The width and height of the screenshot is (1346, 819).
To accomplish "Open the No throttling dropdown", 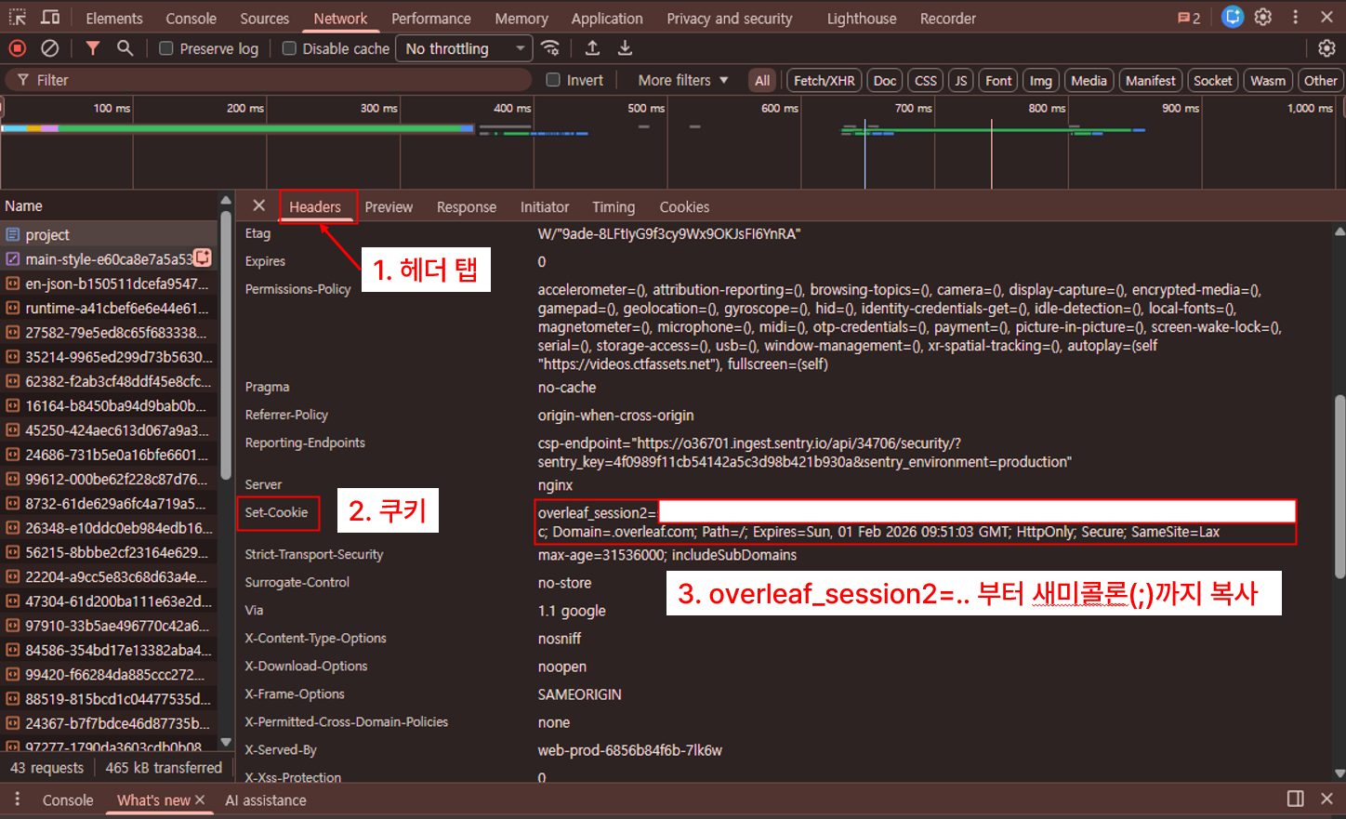I will click(x=465, y=48).
